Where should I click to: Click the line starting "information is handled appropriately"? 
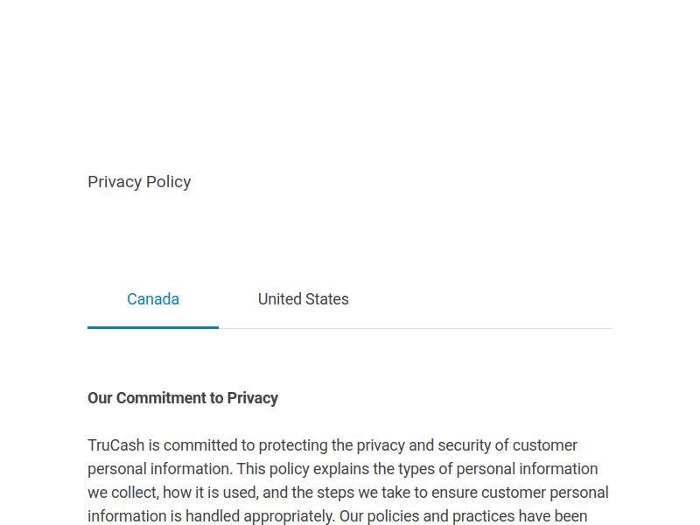pos(338,516)
